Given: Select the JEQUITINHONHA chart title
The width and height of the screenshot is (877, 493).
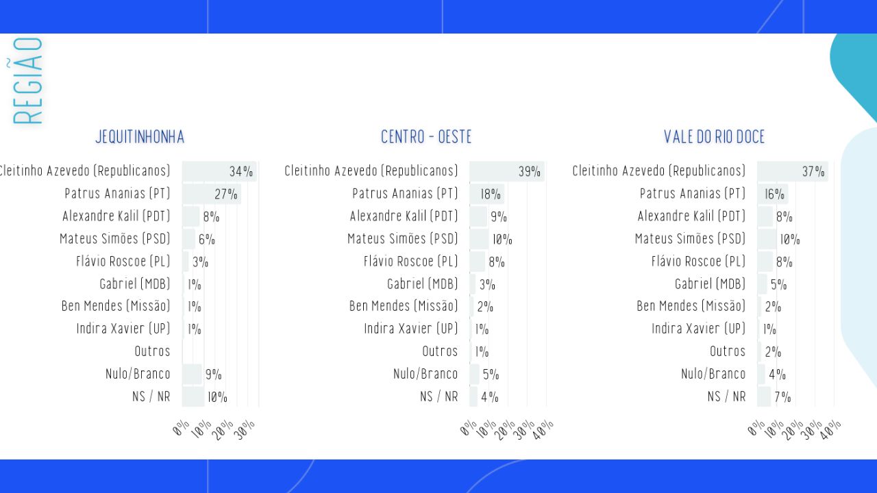Looking at the screenshot, I should click(140, 137).
